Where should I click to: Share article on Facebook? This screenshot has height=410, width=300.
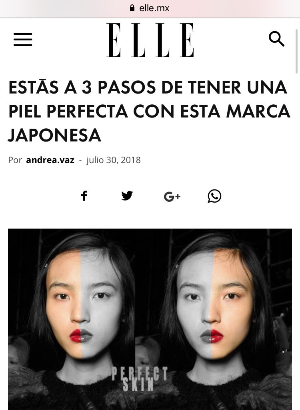[x=84, y=196]
